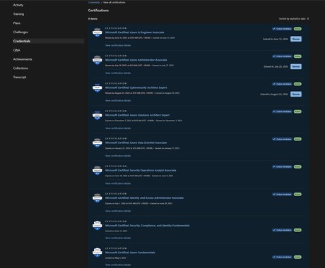Image resolution: width=325 pixels, height=268 pixels.
Task: Click the Azure Solutions Architect Expert badge icon
Action: (x=97, y=116)
